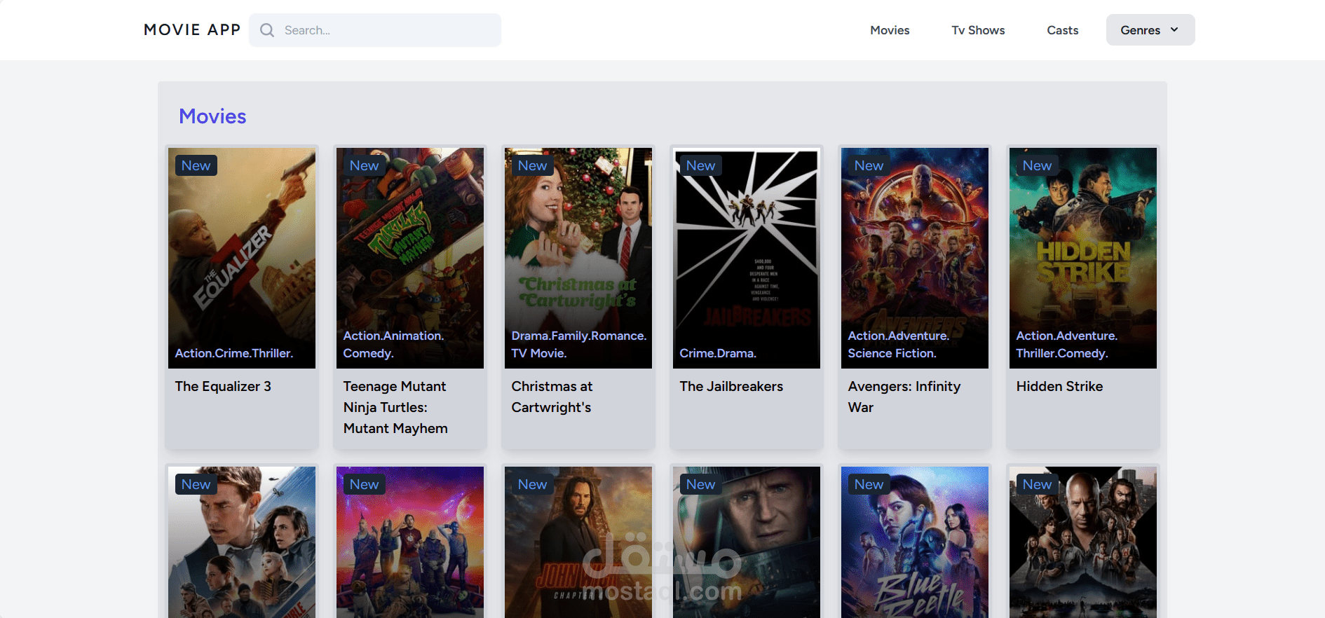Screen dimensions: 1325x618
Task: Click The Jailbreakers title text
Action: tap(731, 386)
